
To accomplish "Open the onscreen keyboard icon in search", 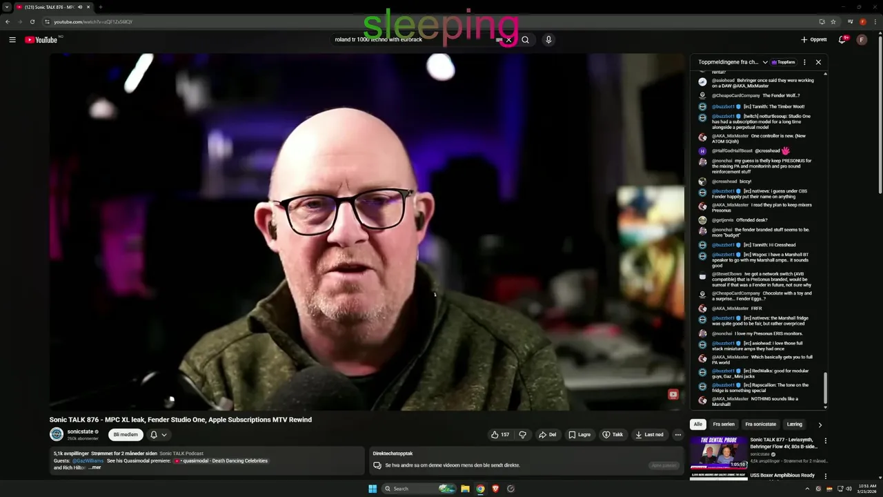I will (499, 40).
